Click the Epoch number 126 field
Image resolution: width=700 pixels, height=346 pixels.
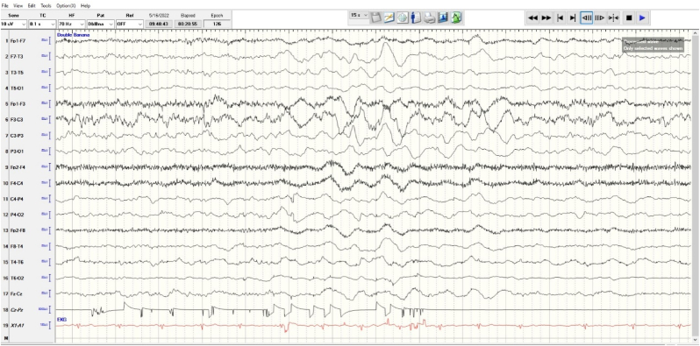click(x=217, y=24)
